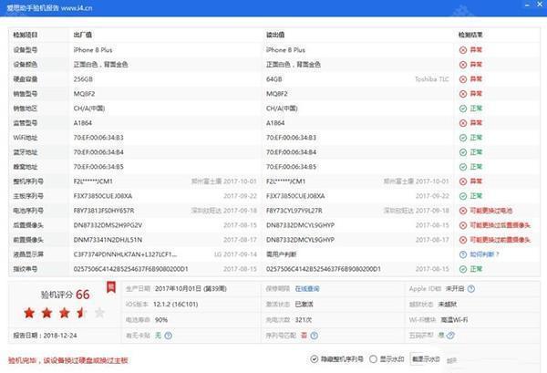Click the factory fingerprint serial 0257506C4142B5254637F6B9080200D1
Image resolution: width=547 pixels, height=373 pixels.
point(130,269)
